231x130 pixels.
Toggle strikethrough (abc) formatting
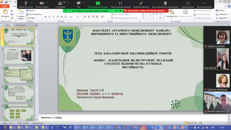[61, 17]
